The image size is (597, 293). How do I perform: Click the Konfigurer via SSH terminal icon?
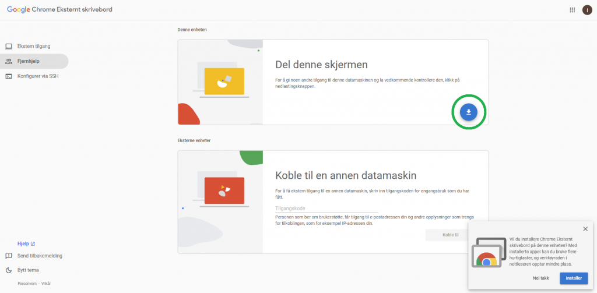(9, 76)
